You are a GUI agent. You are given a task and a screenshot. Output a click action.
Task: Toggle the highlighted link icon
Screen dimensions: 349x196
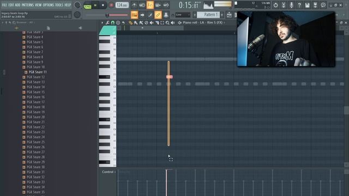(x=158, y=15)
